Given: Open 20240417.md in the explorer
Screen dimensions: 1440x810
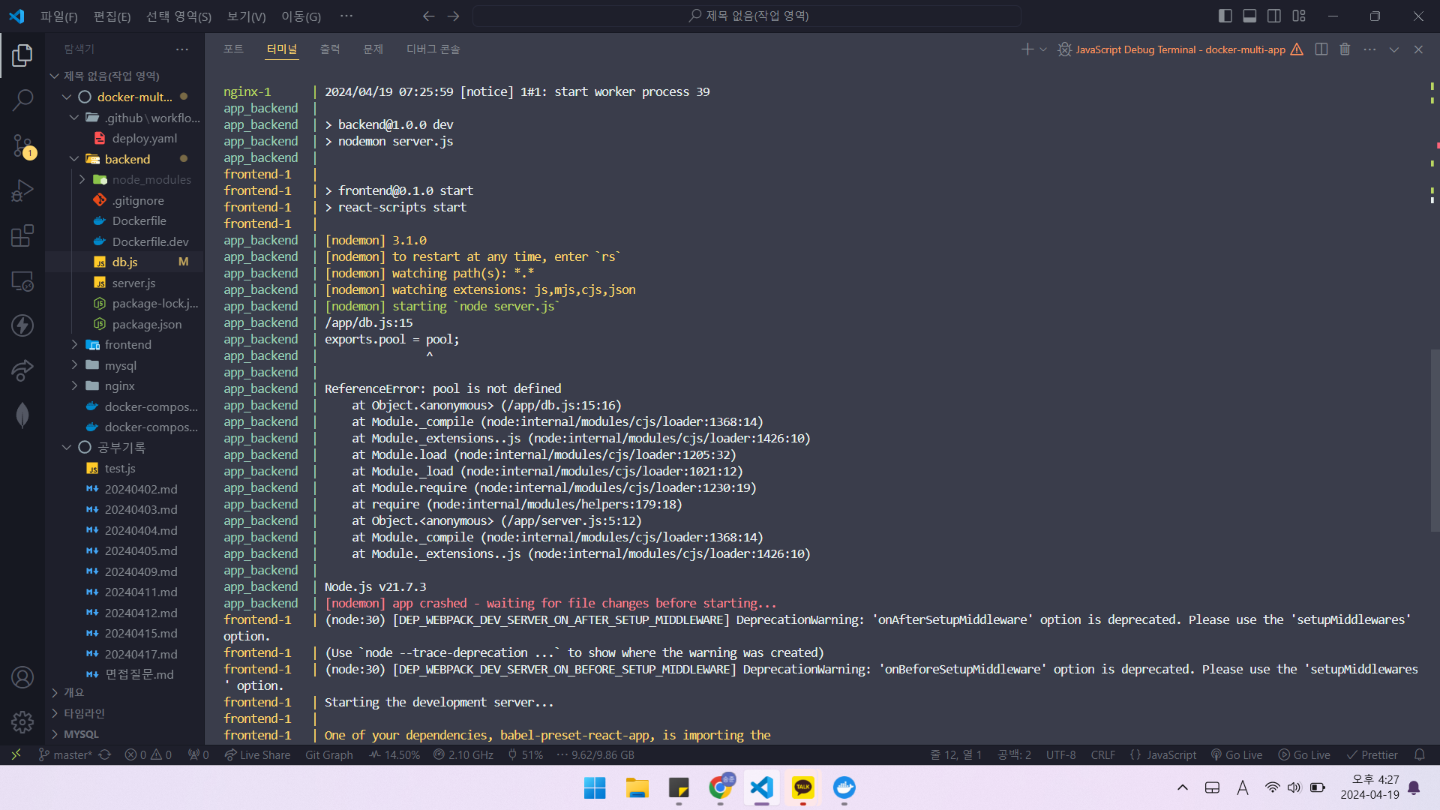Looking at the screenshot, I should pyautogui.click(x=141, y=654).
